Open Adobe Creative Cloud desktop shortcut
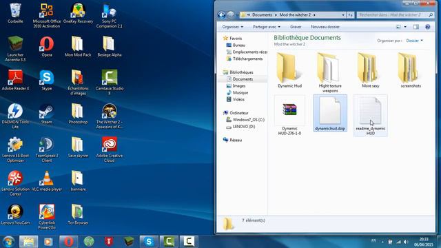 109,149
